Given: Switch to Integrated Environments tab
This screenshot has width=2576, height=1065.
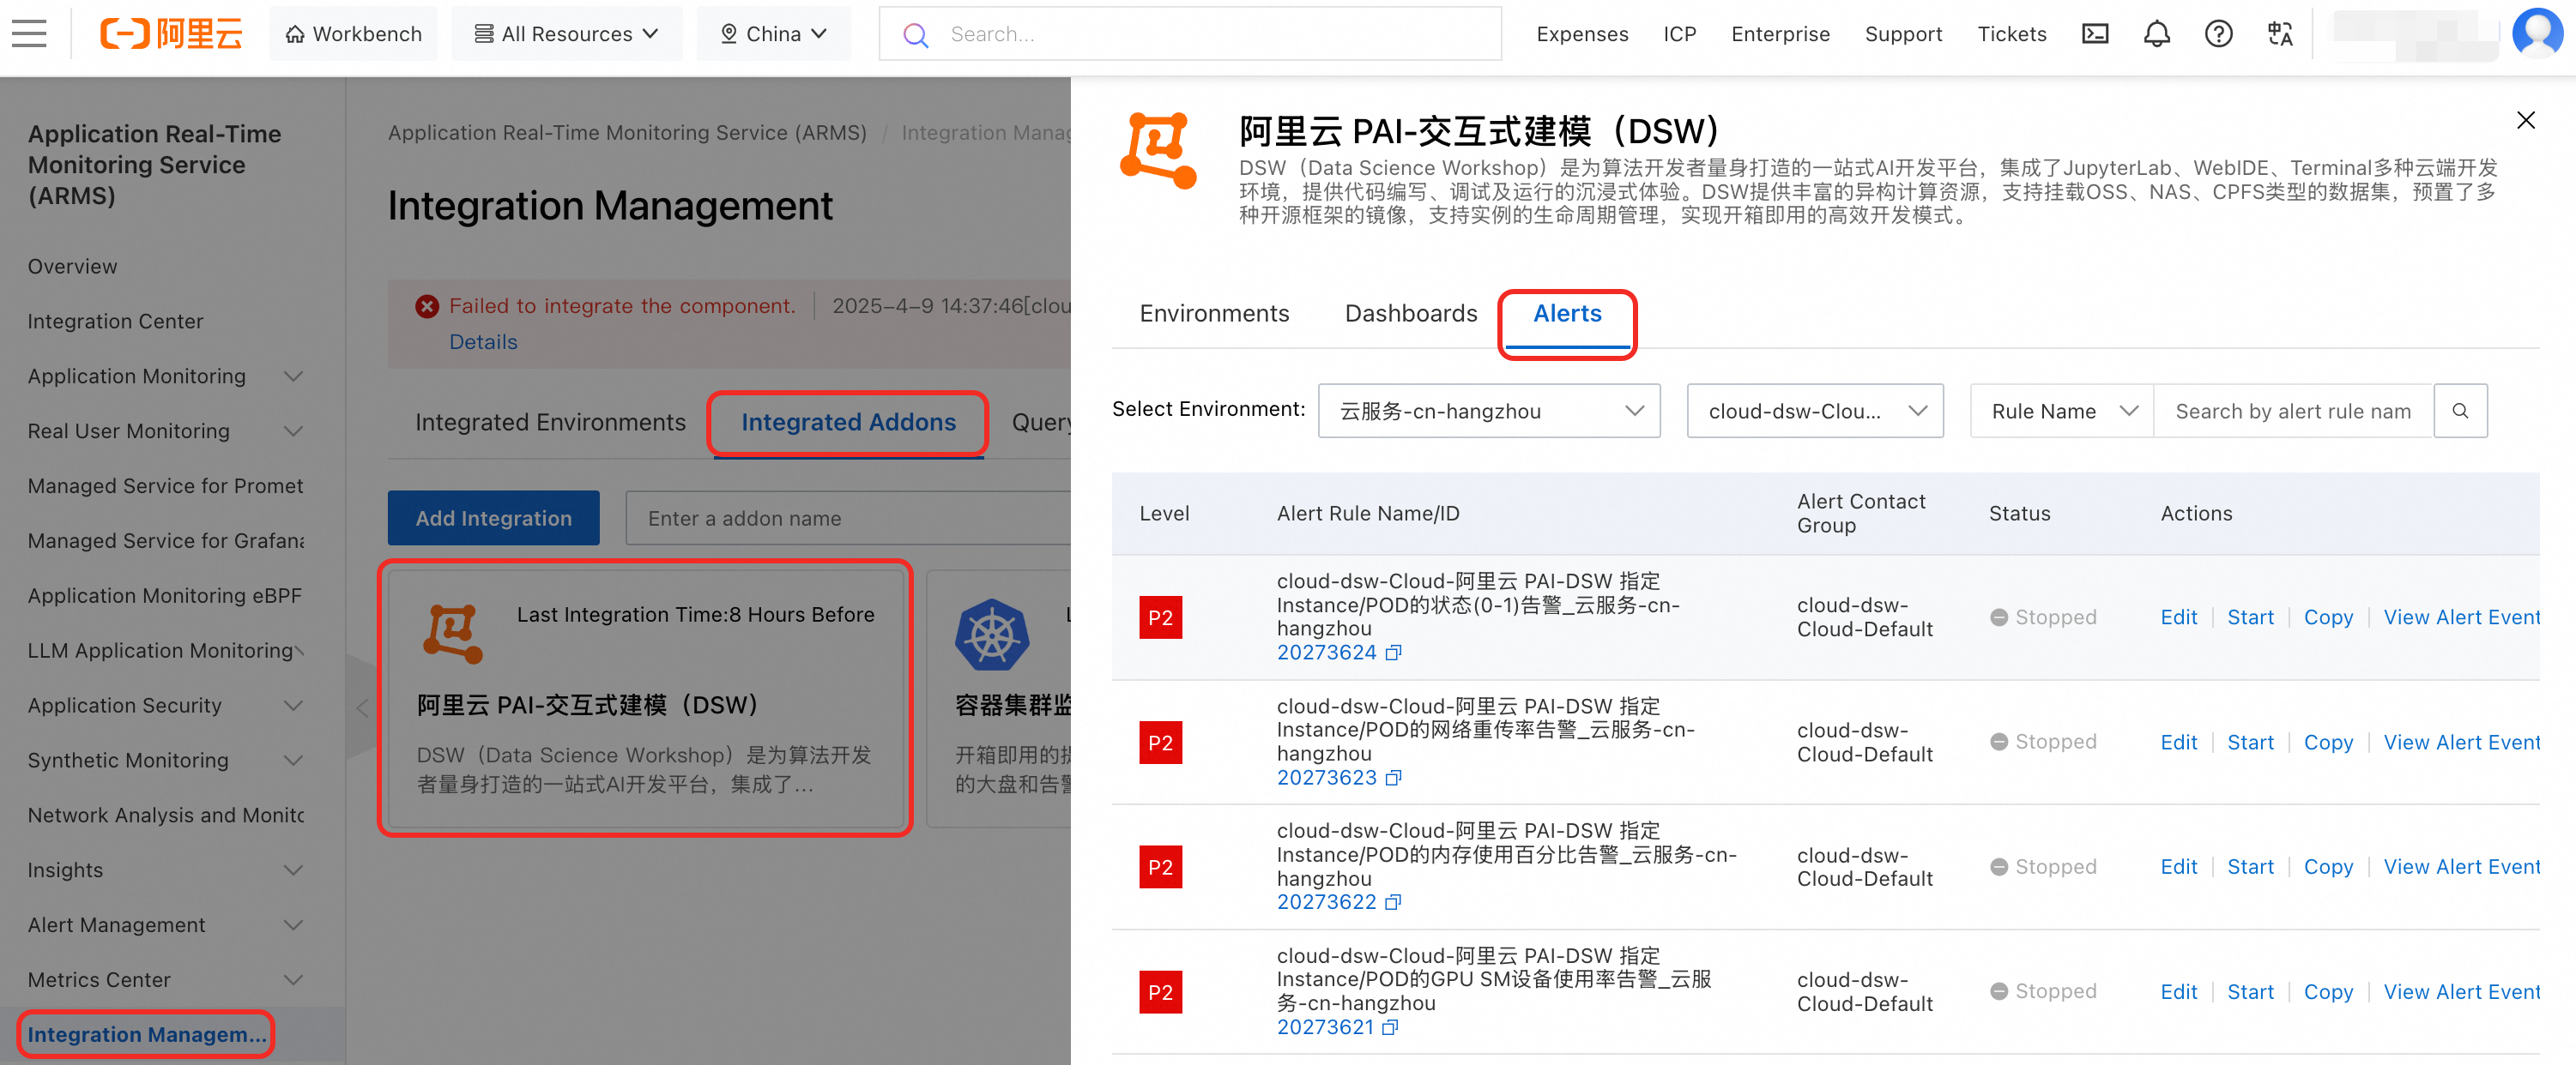Looking at the screenshot, I should point(550,423).
